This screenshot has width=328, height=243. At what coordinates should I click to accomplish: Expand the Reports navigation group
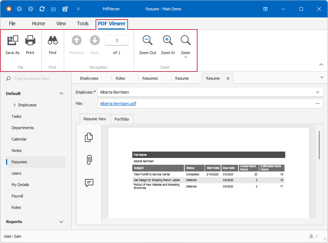tap(61, 222)
